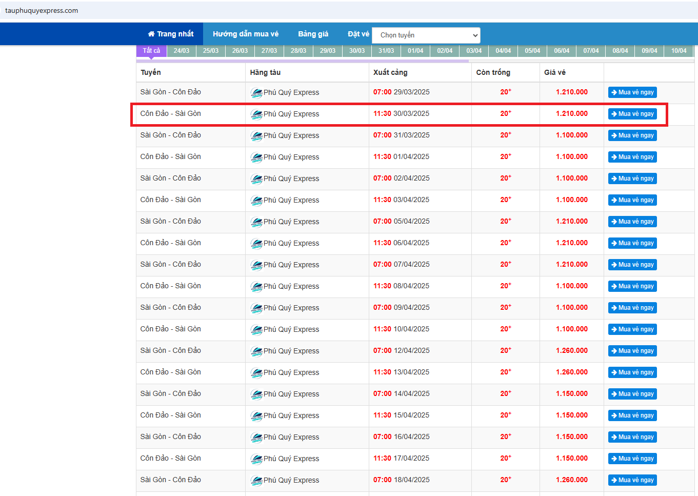Buy ticket for the 12/04/2025 departure
Screen dimensions: 698x496
632,351
